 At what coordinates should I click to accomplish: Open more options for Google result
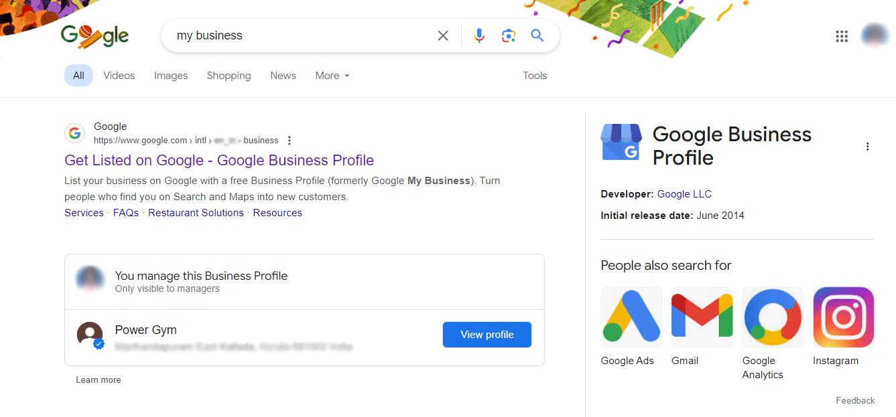click(290, 141)
